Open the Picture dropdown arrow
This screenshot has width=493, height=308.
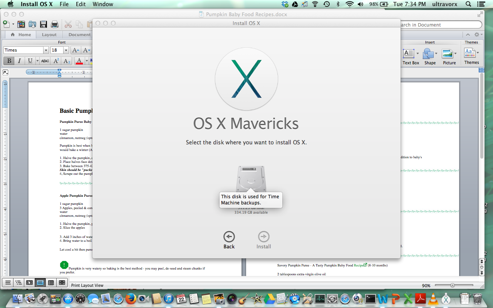click(456, 54)
